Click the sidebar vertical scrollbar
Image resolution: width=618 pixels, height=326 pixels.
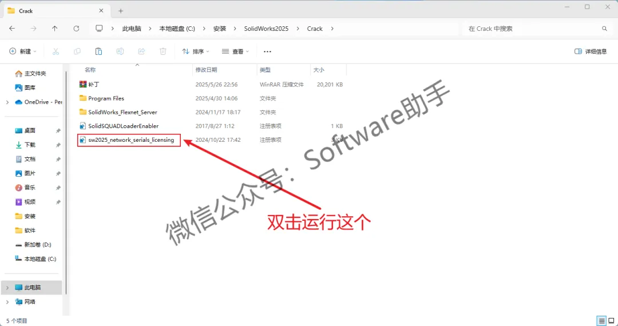click(66, 181)
